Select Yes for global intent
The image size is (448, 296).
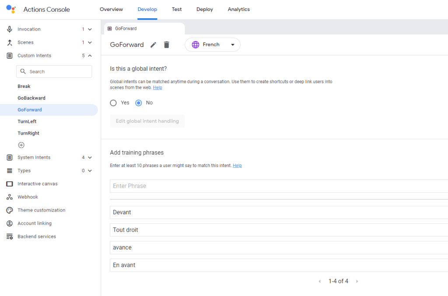tap(114, 103)
